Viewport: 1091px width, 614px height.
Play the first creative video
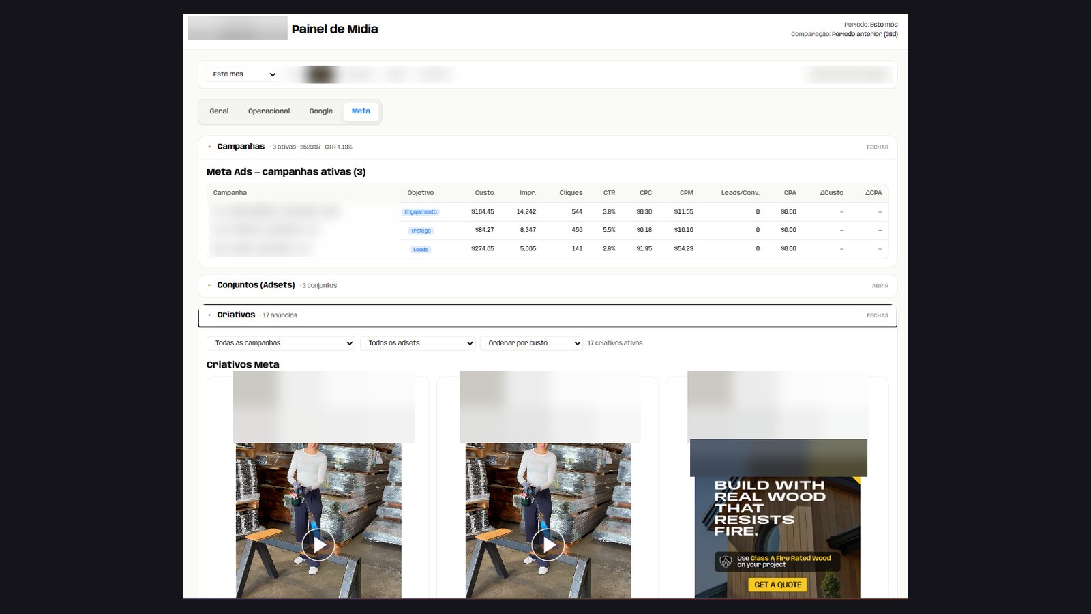[x=318, y=545]
